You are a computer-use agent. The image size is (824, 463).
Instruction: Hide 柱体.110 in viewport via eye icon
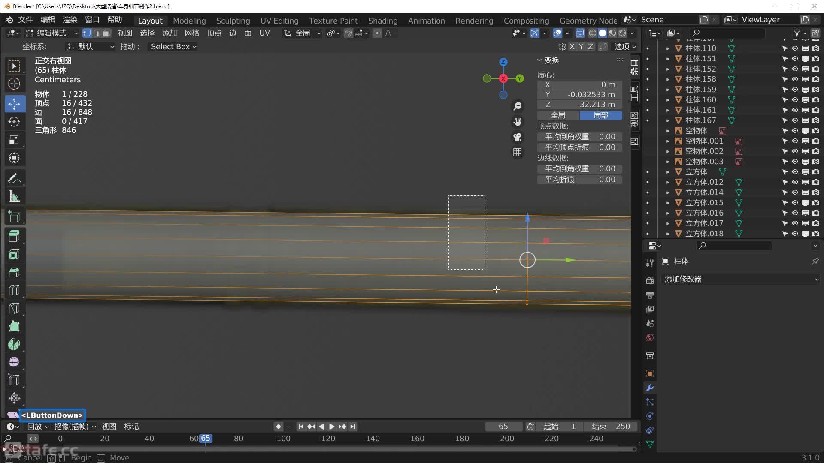795,48
